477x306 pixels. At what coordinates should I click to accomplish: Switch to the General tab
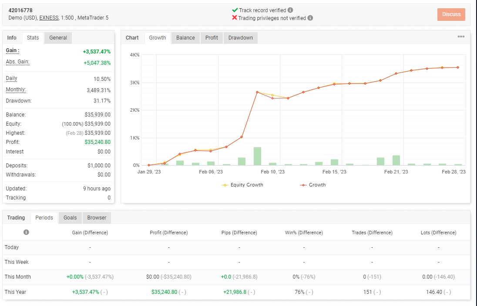58,38
